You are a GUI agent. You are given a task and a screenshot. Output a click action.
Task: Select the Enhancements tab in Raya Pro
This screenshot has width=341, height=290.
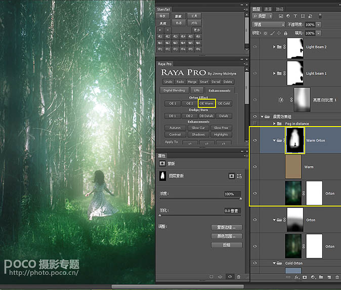coord(220,91)
